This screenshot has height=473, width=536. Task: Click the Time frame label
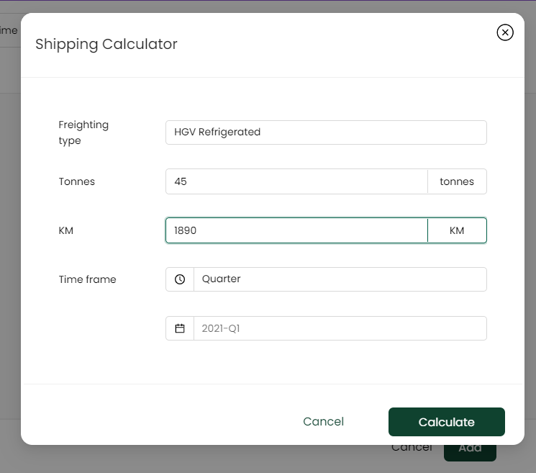88,279
